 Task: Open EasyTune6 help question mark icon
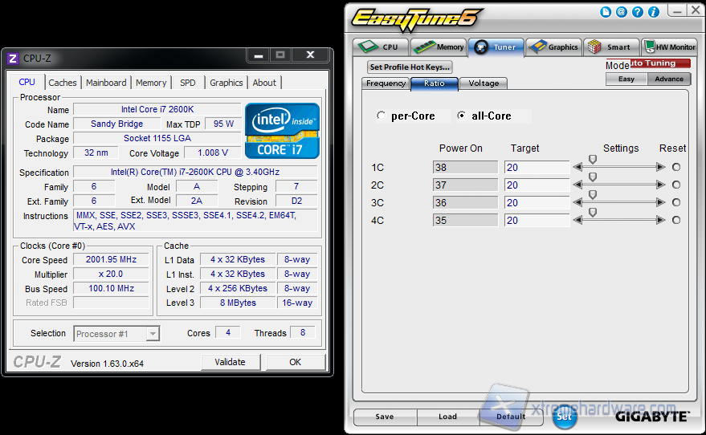pos(637,12)
